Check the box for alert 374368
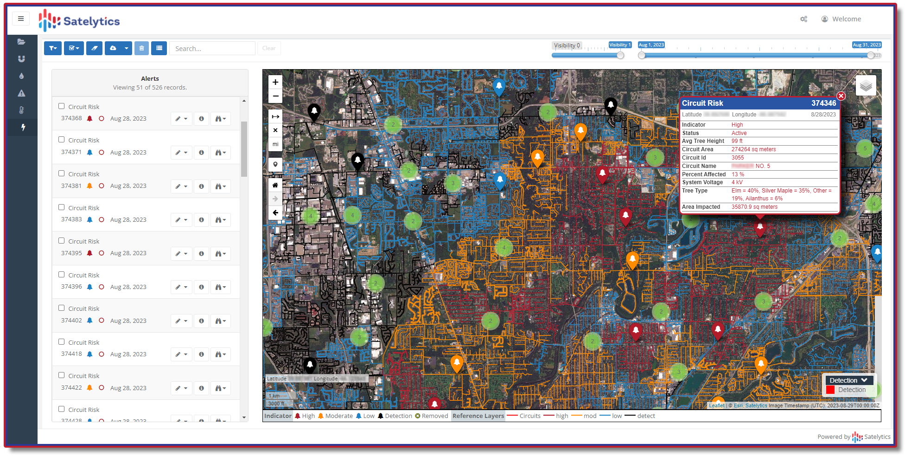Image resolution: width=905 pixels, height=456 pixels. pyautogui.click(x=61, y=106)
